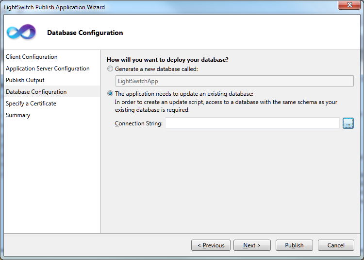Click the LightSwitch infinity logo icon
This screenshot has width=364, height=260.
click(21, 32)
